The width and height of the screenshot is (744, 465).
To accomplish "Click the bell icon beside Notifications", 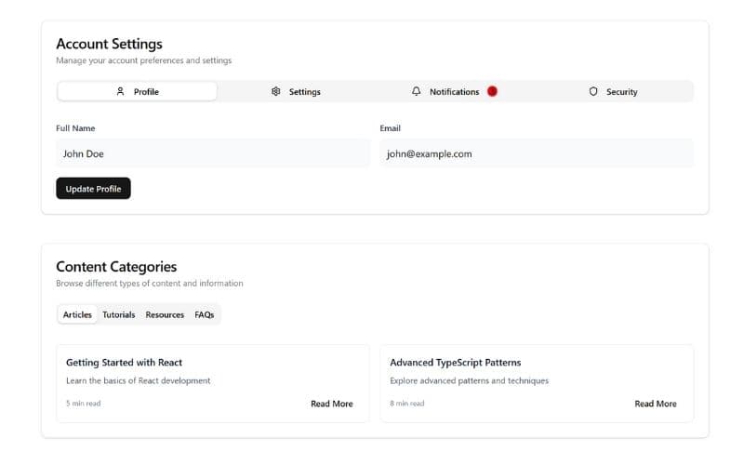I will (x=417, y=92).
